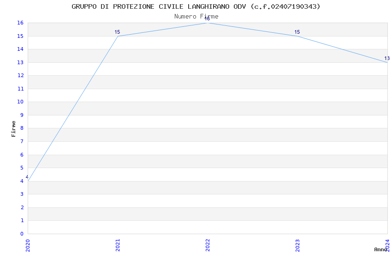Click the y-axis tick label 7
Viewport: 392px width, 254px height.
tap(22, 141)
